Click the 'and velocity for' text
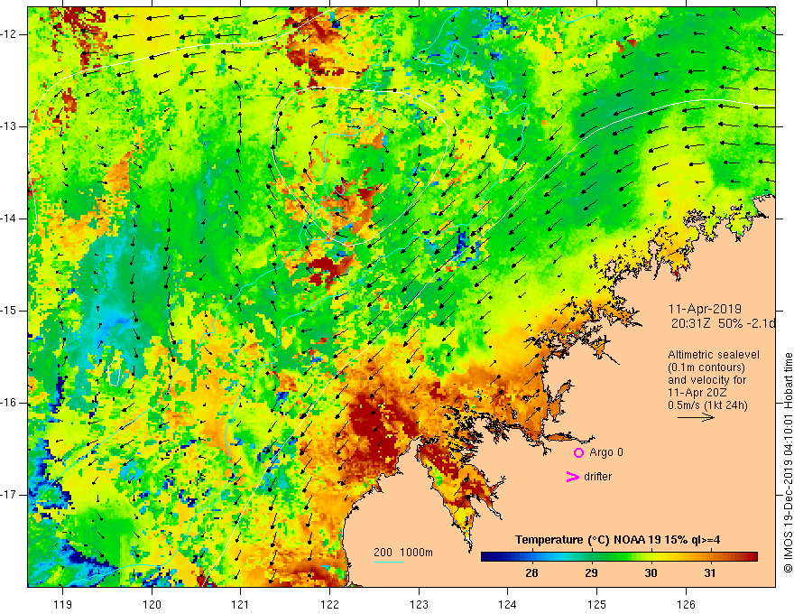The height and width of the screenshot is (614, 794). click(x=706, y=380)
